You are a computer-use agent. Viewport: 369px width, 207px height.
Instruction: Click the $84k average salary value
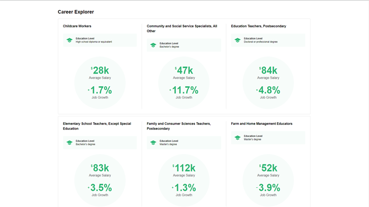coord(268,70)
